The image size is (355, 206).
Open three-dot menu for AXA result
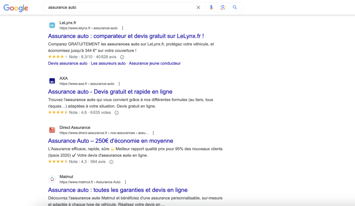[x=119, y=84]
